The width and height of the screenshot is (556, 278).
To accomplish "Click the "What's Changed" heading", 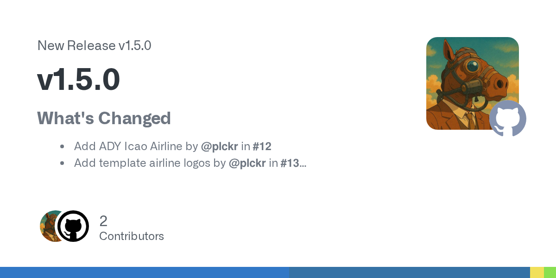I will tap(104, 118).
